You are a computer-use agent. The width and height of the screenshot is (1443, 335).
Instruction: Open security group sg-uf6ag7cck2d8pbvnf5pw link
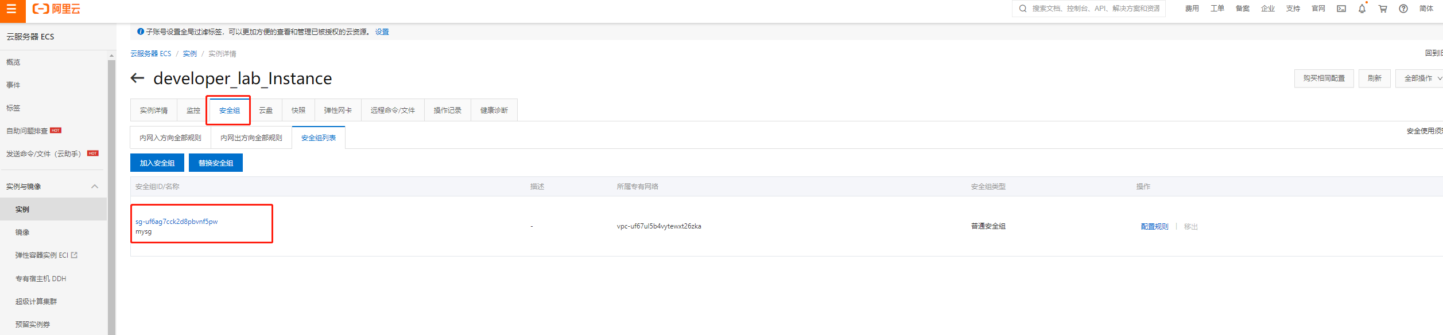pos(176,222)
